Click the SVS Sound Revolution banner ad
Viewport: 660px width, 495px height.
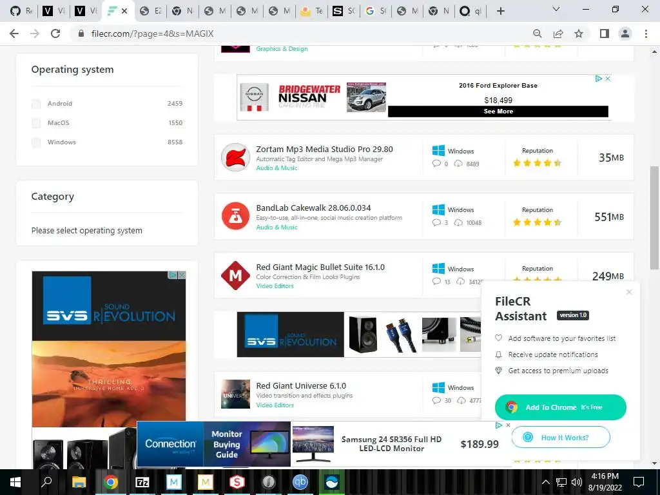click(x=359, y=335)
